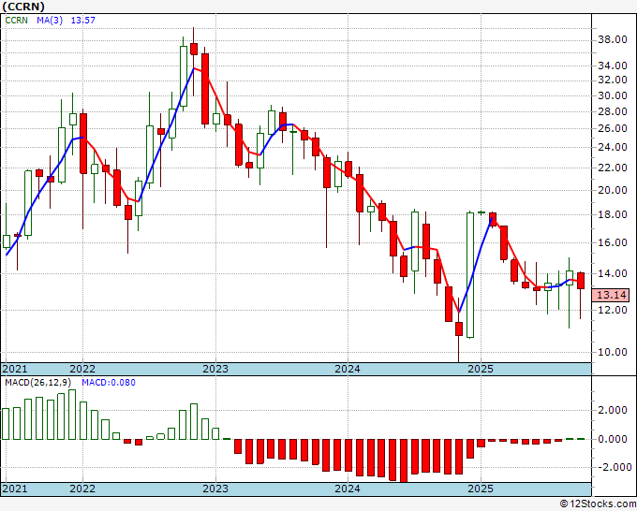Click the 12.00 price axis label

coord(613,310)
